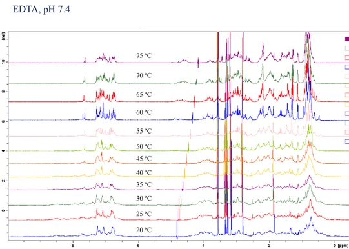Image resolution: width=349 pixels, height=249 pixels.
Task: Click the 6 tick label on y-axis
Action: [x=3, y=121]
